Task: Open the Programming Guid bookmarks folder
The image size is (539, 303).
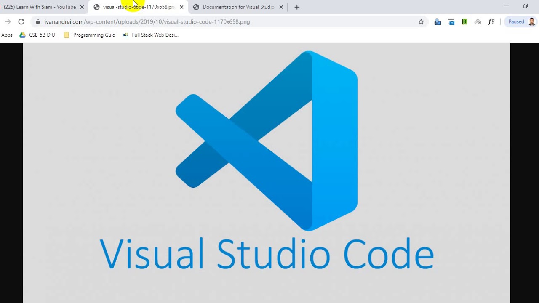Action: click(90, 35)
